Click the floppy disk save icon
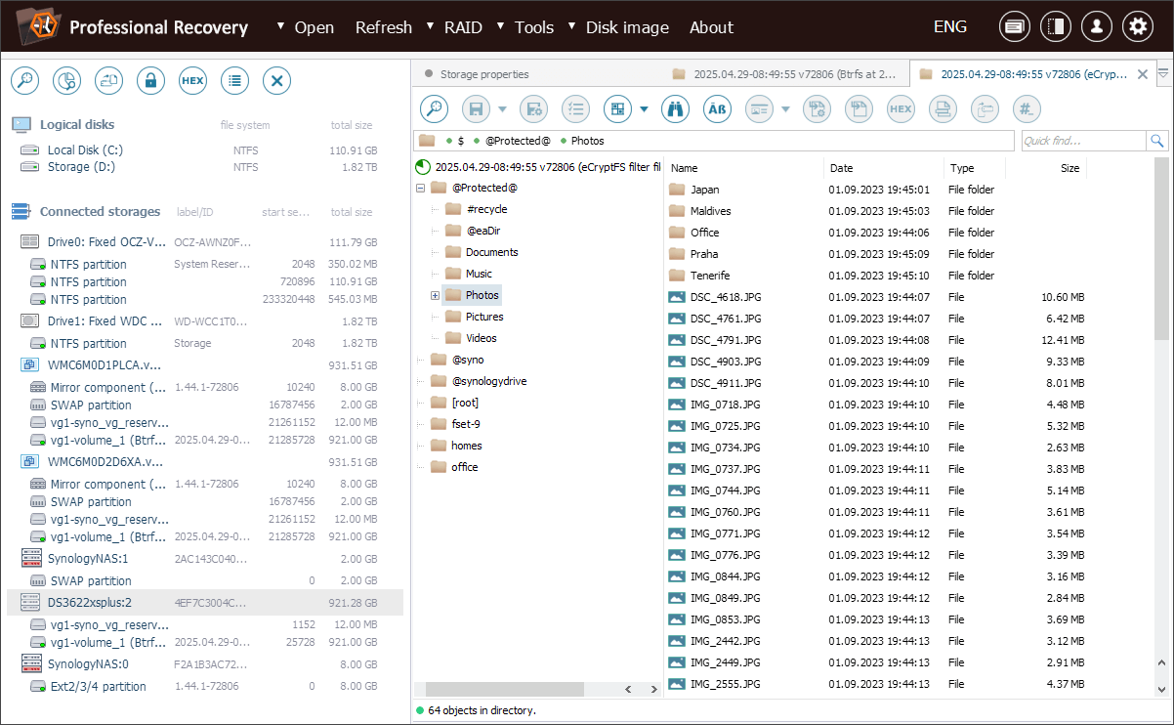This screenshot has width=1174, height=725. click(476, 109)
